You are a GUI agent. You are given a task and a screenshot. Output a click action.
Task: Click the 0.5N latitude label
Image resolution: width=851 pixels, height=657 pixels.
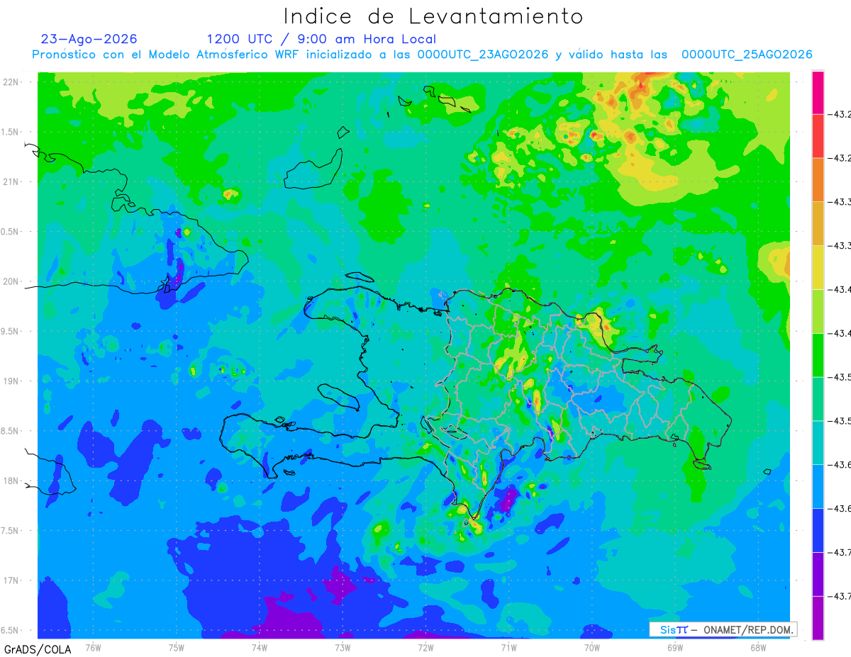11,232
